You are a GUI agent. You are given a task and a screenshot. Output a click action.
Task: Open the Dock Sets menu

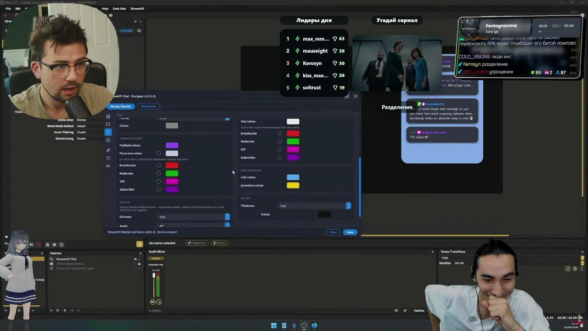119,9
